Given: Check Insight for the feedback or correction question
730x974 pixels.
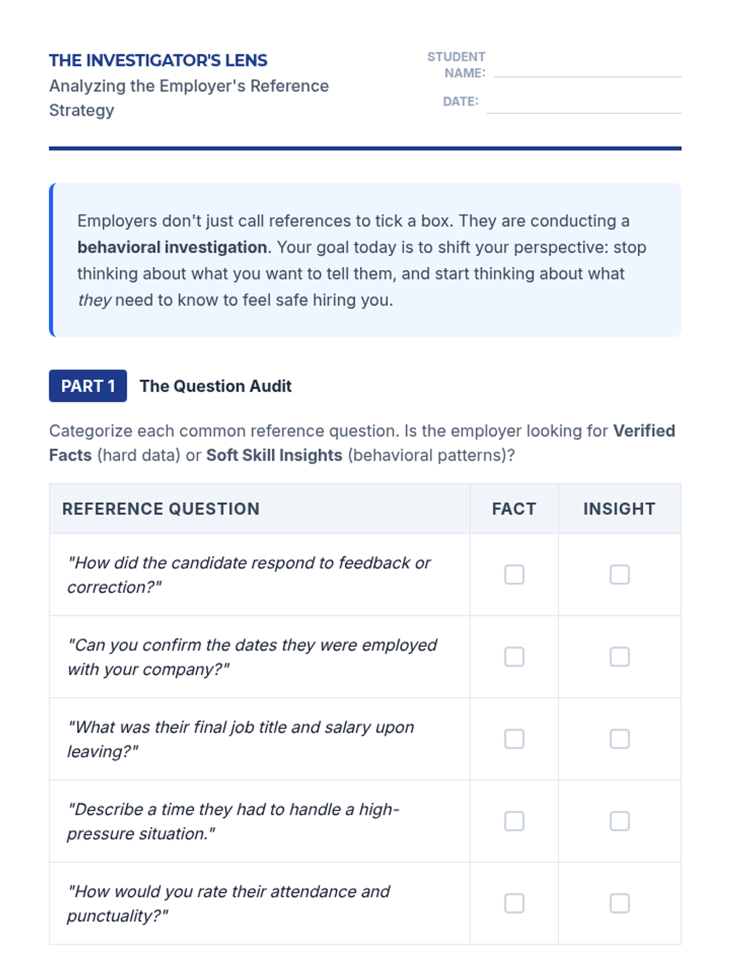Looking at the screenshot, I should [619, 575].
